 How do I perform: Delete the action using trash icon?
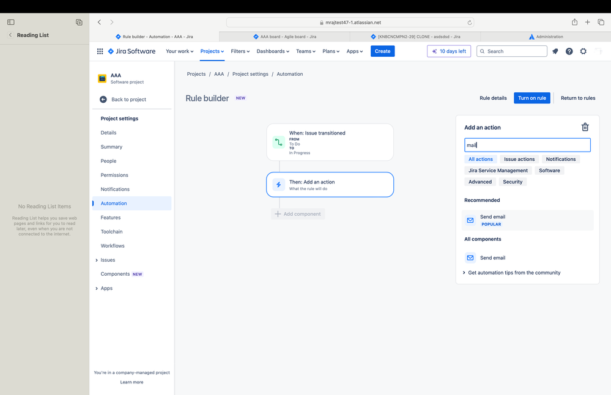point(585,127)
